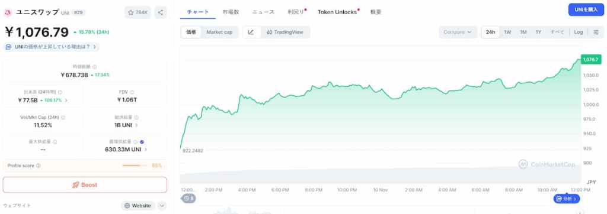
Task: Select the 価格 chart toggle
Action: tap(191, 32)
